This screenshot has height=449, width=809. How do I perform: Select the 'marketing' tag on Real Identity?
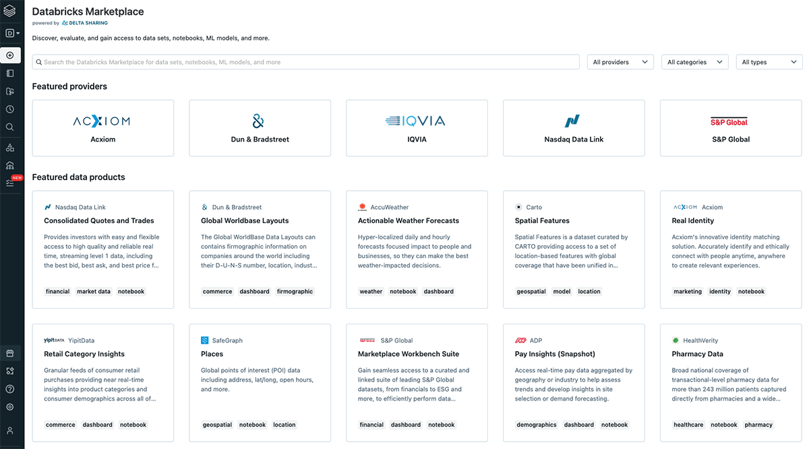(x=688, y=292)
